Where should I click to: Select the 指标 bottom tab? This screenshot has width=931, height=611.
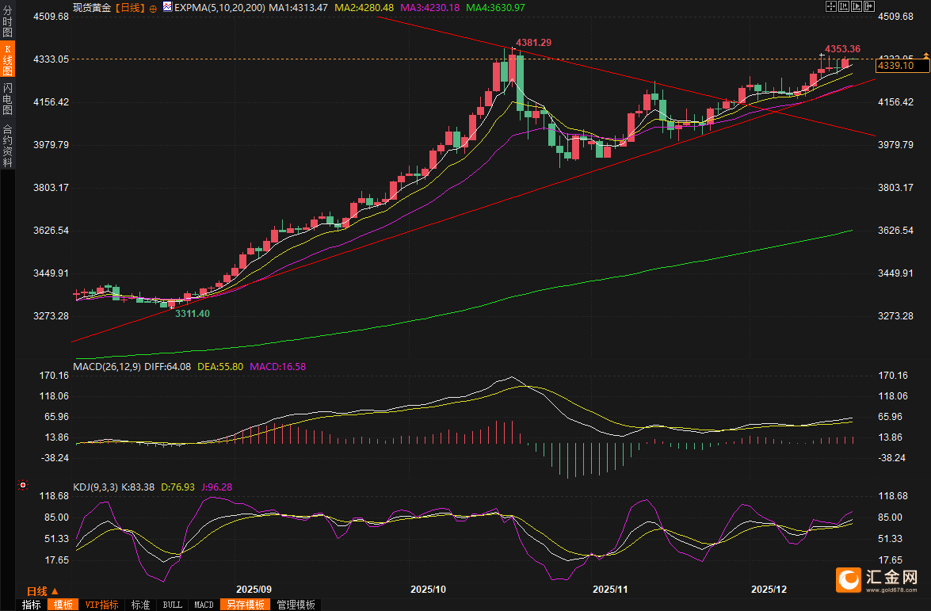tap(32, 605)
